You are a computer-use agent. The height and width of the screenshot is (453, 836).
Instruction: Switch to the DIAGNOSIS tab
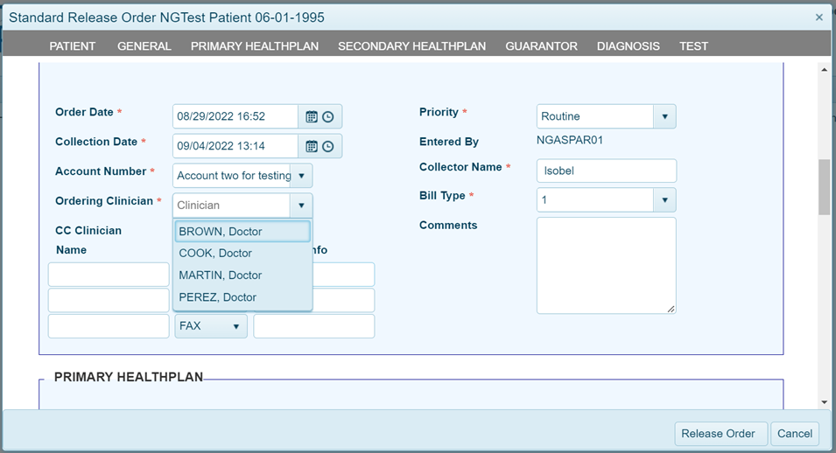629,46
